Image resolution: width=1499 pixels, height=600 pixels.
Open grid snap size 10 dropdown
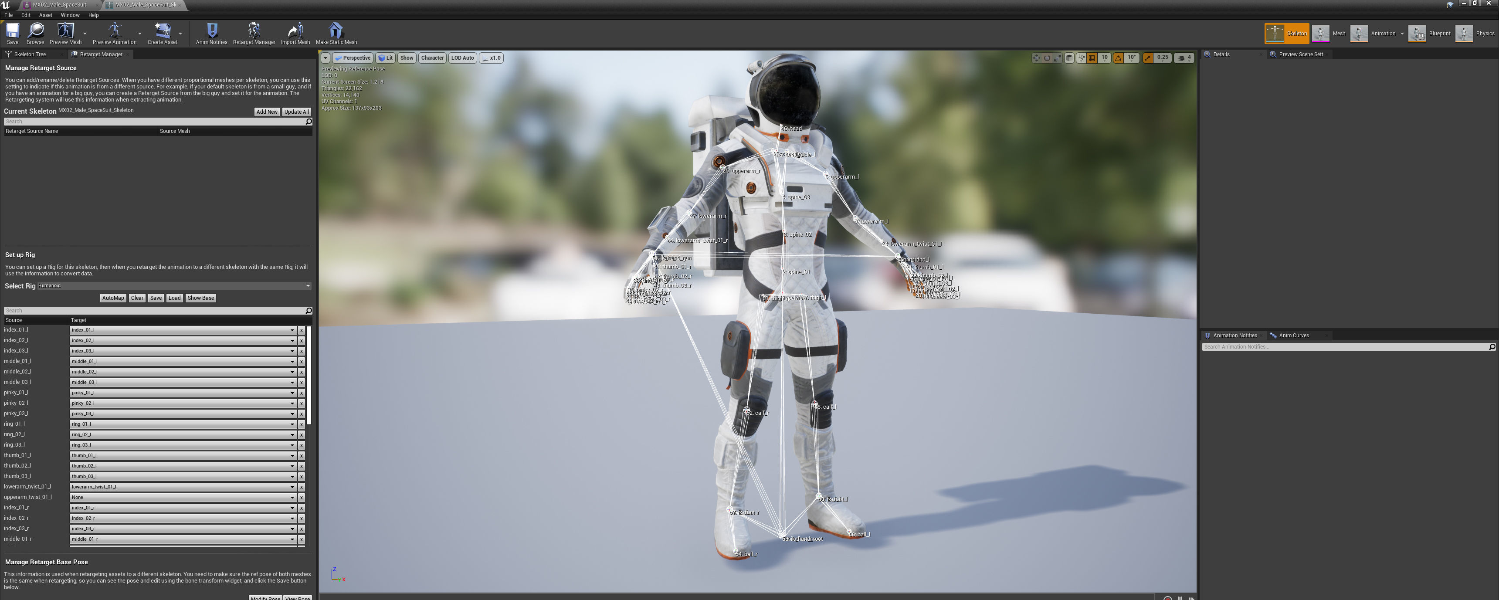pyautogui.click(x=1105, y=58)
